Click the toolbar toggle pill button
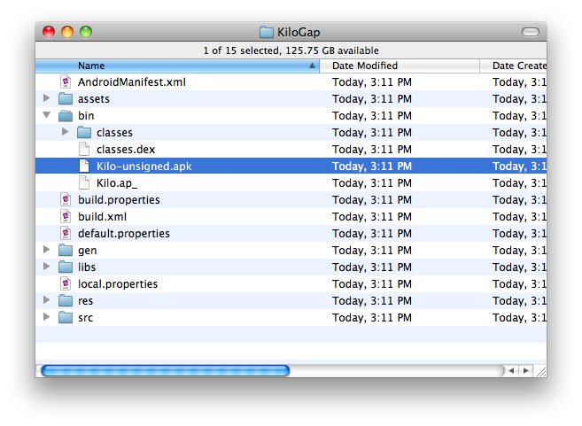The image size is (582, 426). click(530, 32)
